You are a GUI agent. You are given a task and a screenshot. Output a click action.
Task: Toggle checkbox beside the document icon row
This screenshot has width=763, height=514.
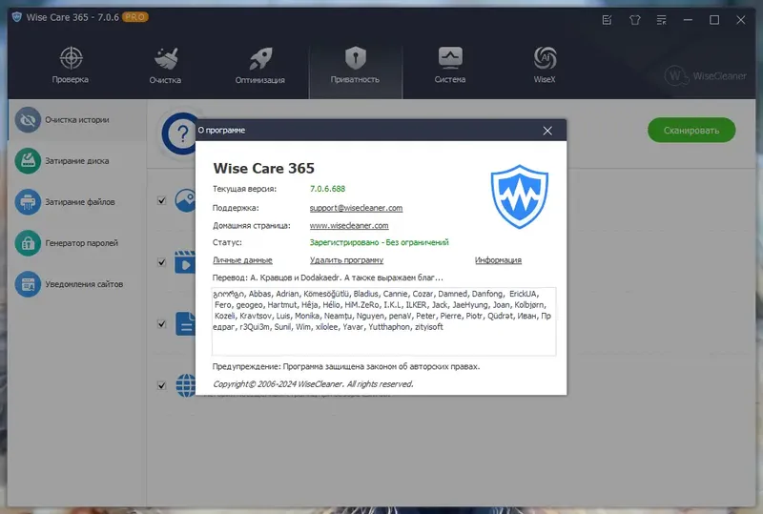161,323
